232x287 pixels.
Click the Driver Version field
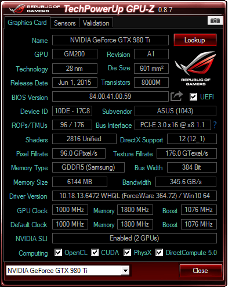click(135, 196)
